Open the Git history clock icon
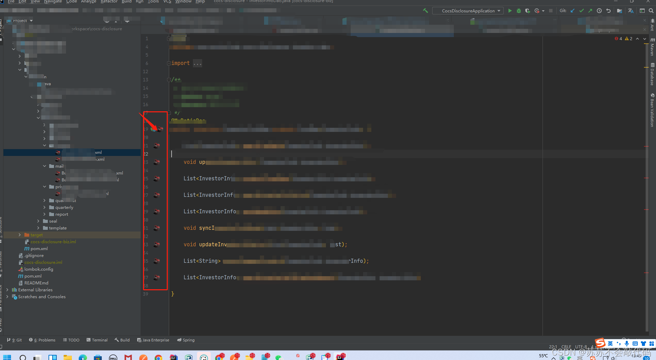The height and width of the screenshot is (360, 656). click(599, 11)
